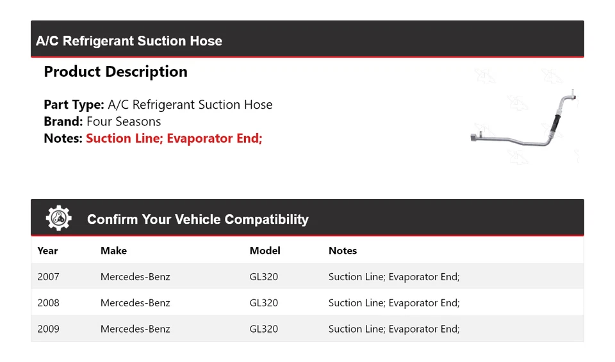This screenshot has height=362, width=615.
Task: Click GL320 in the 2008 row
Action: point(263,303)
